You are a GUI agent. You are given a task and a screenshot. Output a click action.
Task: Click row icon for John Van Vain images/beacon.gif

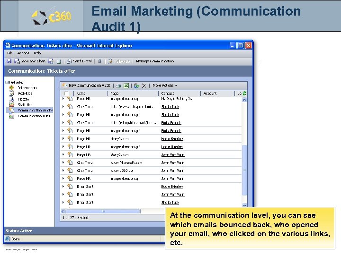70,178
